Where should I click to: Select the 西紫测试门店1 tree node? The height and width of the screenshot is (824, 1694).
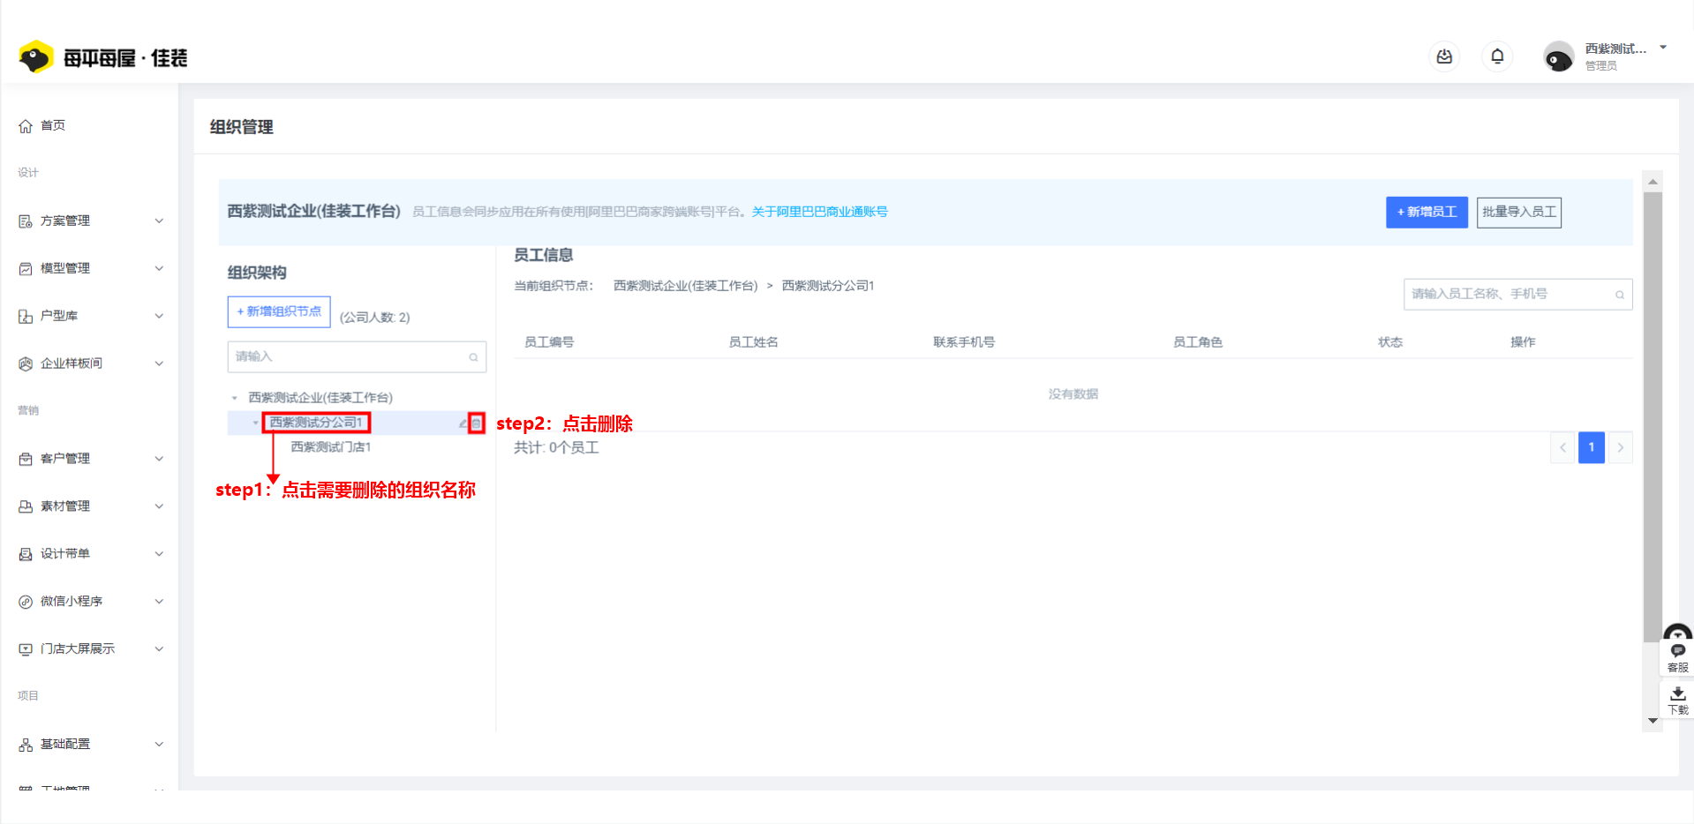331,447
